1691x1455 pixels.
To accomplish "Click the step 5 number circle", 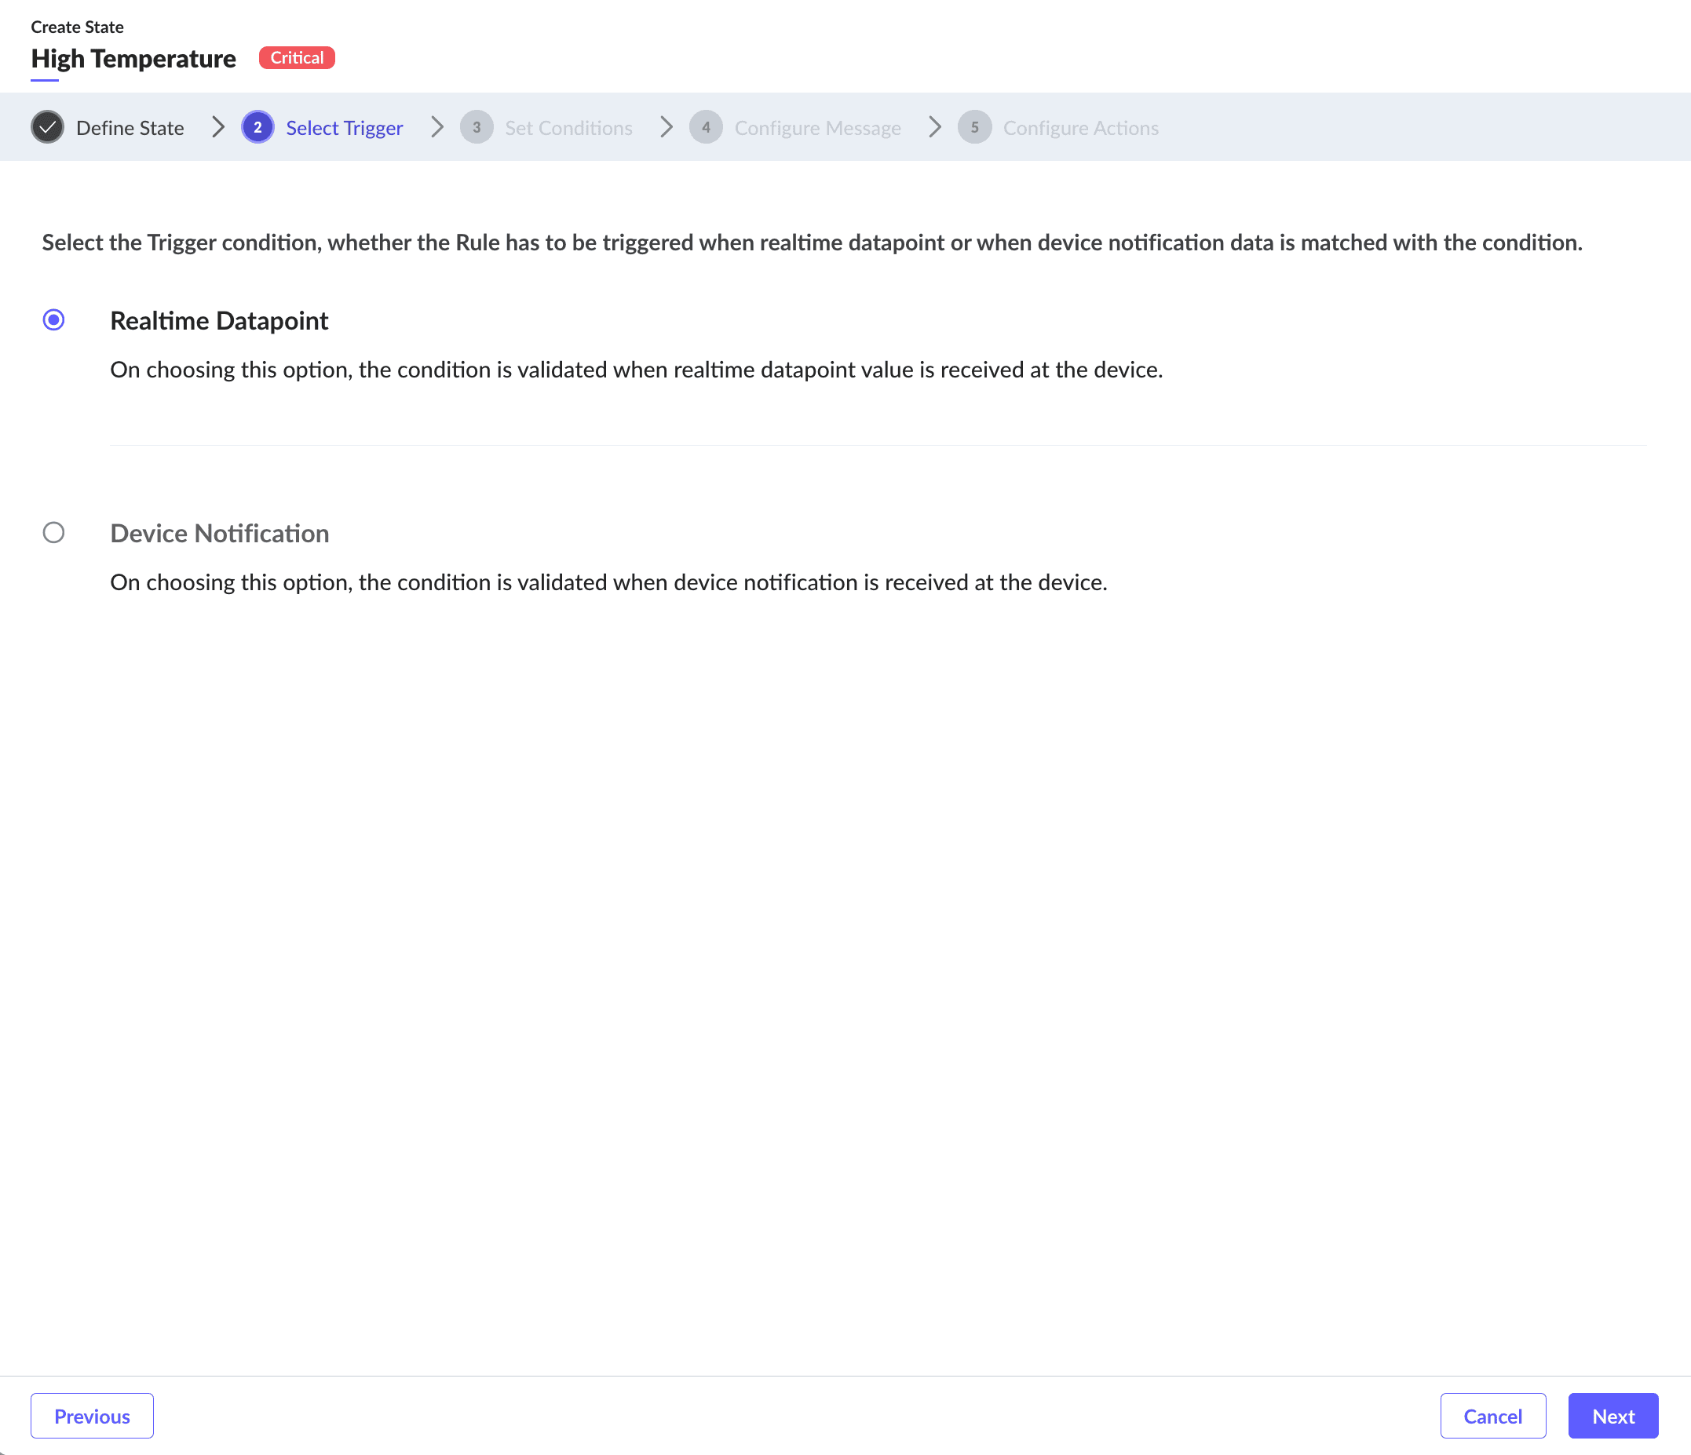I will pos(974,127).
